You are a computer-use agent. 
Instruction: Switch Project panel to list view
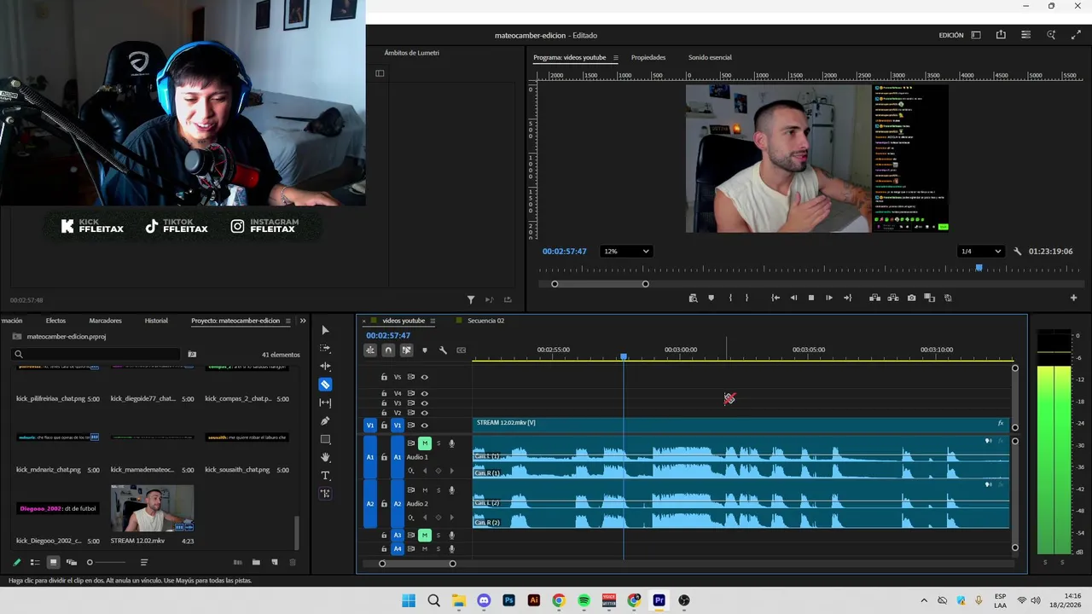coord(35,562)
